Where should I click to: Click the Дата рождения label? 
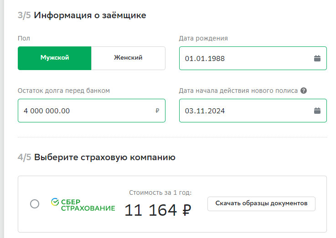[x=203, y=38]
